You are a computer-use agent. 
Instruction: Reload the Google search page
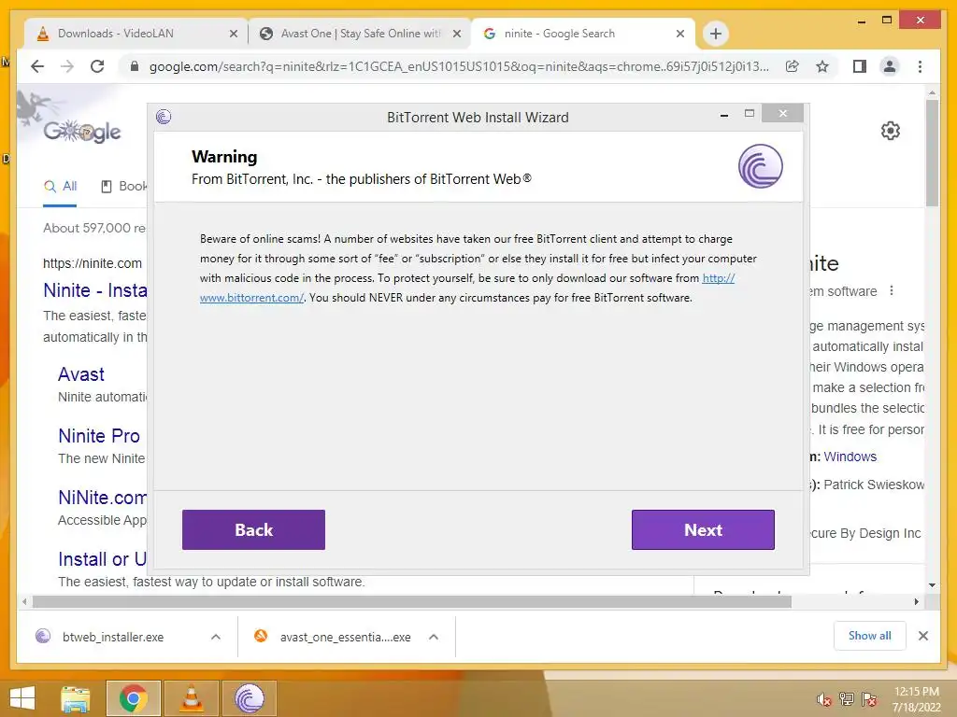[97, 66]
